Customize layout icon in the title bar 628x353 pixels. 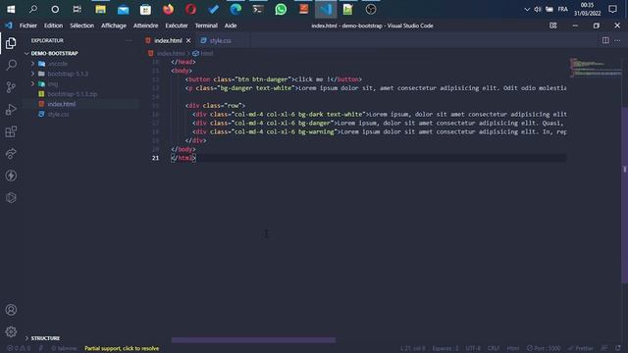(553, 25)
